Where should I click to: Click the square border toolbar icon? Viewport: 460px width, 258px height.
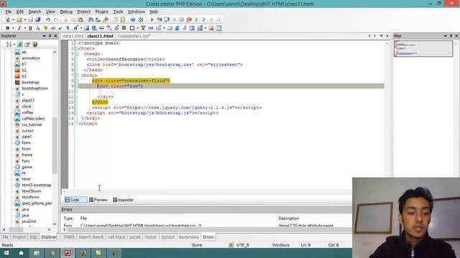pos(132,28)
